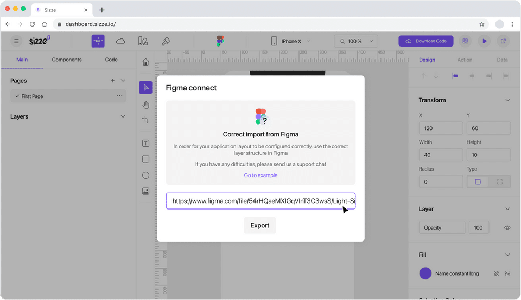Select First Page in Pages list

click(x=68, y=96)
